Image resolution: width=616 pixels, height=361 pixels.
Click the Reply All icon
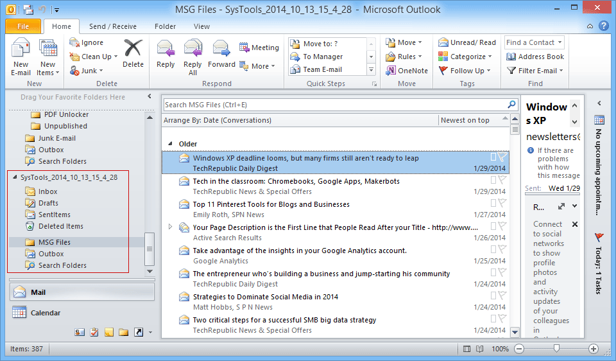(193, 49)
